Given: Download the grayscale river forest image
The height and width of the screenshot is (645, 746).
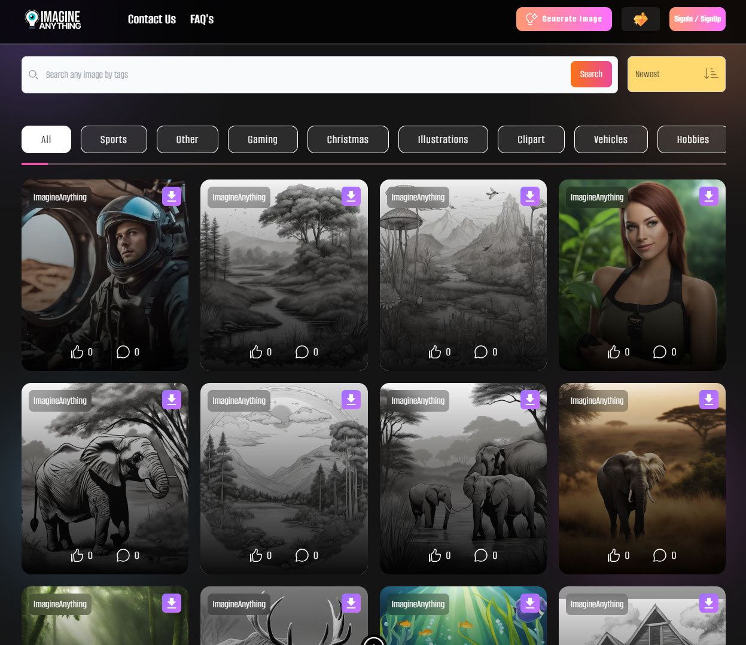Looking at the screenshot, I should pos(351,196).
